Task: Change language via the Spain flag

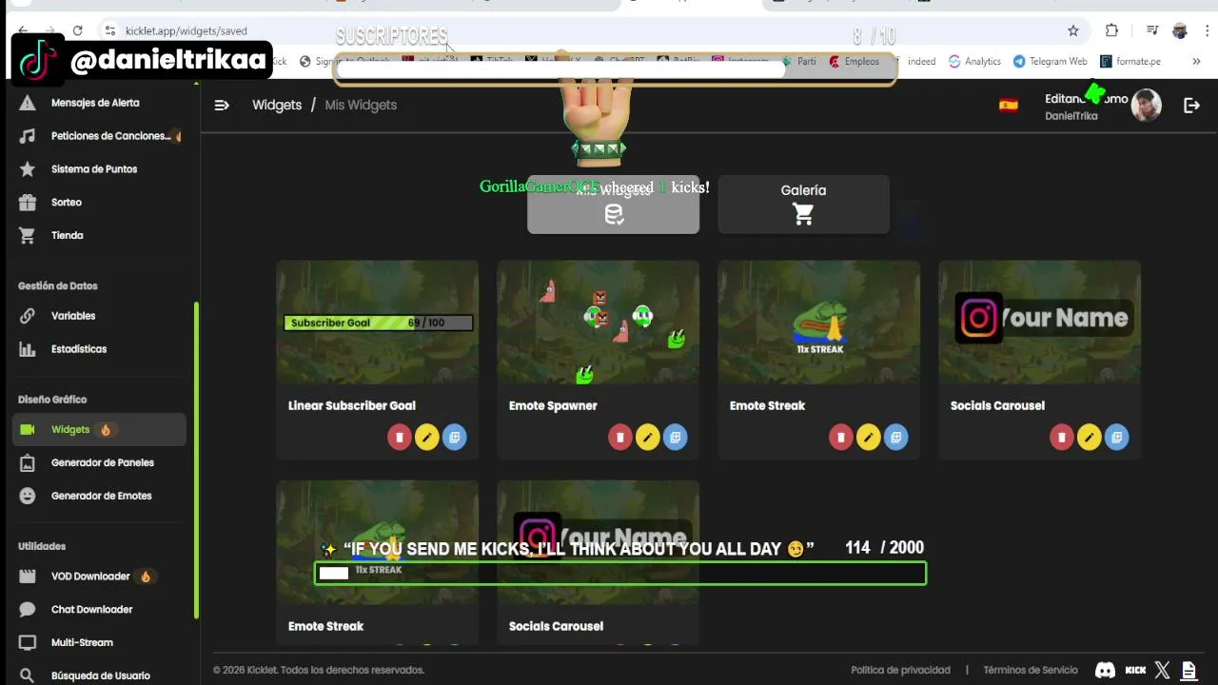Action: coord(1009,105)
